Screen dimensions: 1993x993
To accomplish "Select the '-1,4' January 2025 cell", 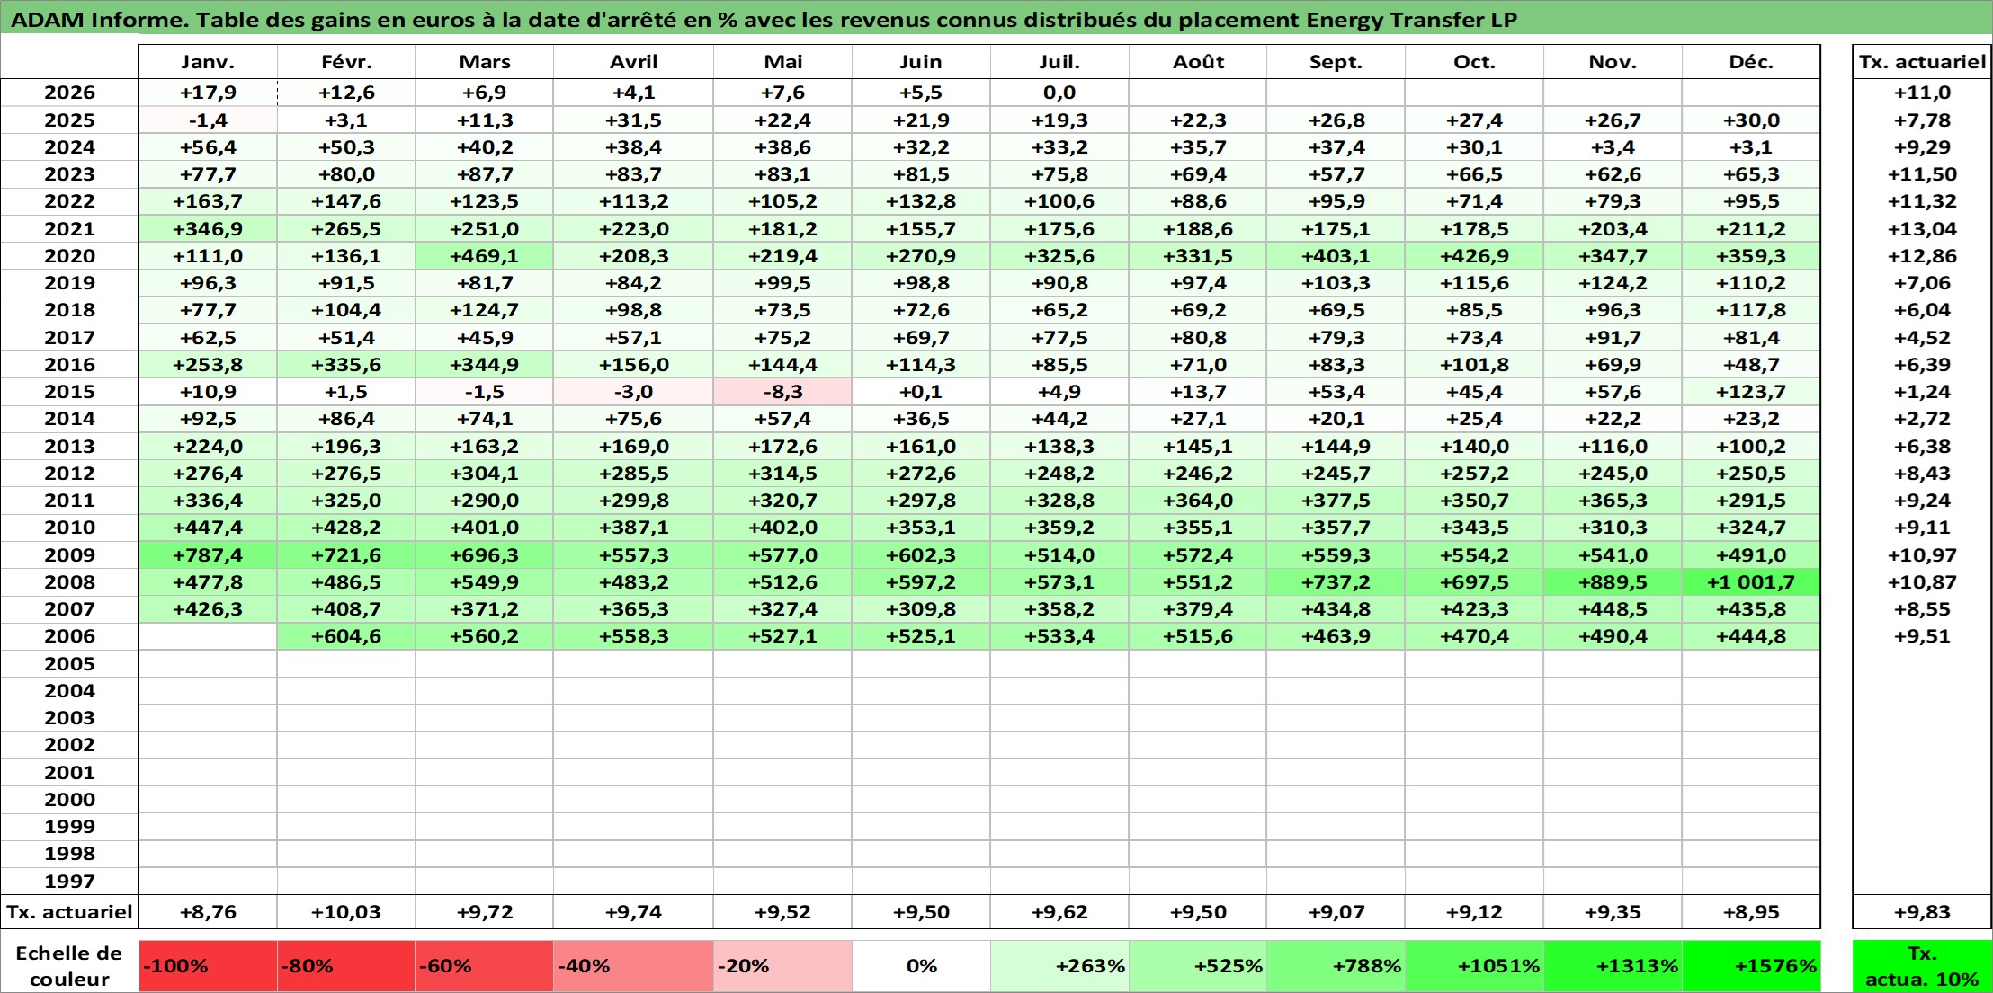I will pyautogui.click(x=208, y=120).
